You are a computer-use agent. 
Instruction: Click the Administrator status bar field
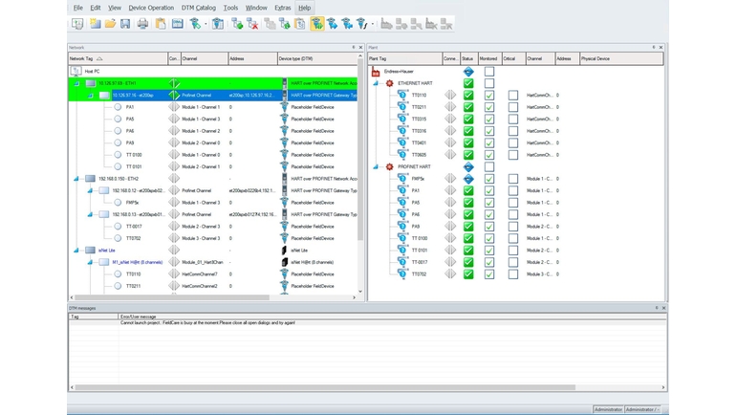click(x=608, y=409)
